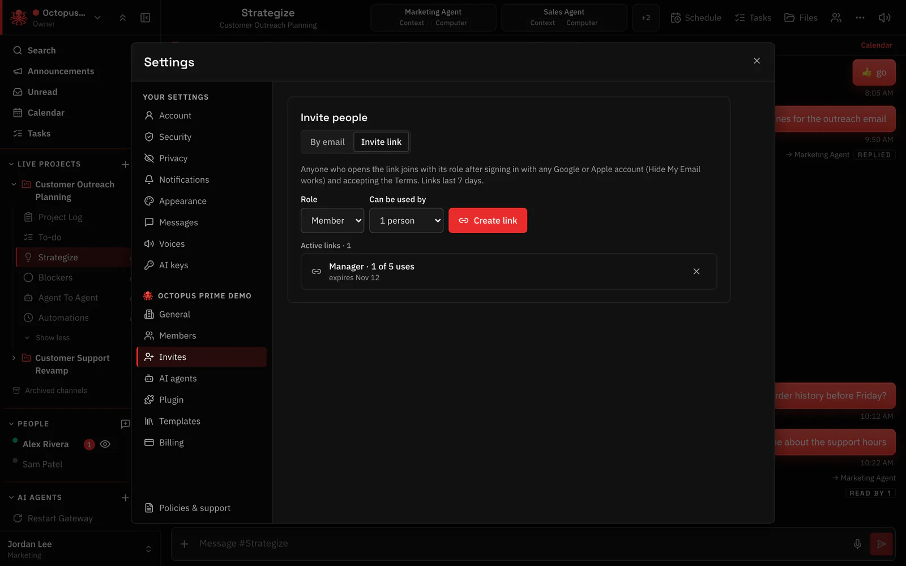
Task: Open Schedule in top toolbar
Action: point(696,18)
